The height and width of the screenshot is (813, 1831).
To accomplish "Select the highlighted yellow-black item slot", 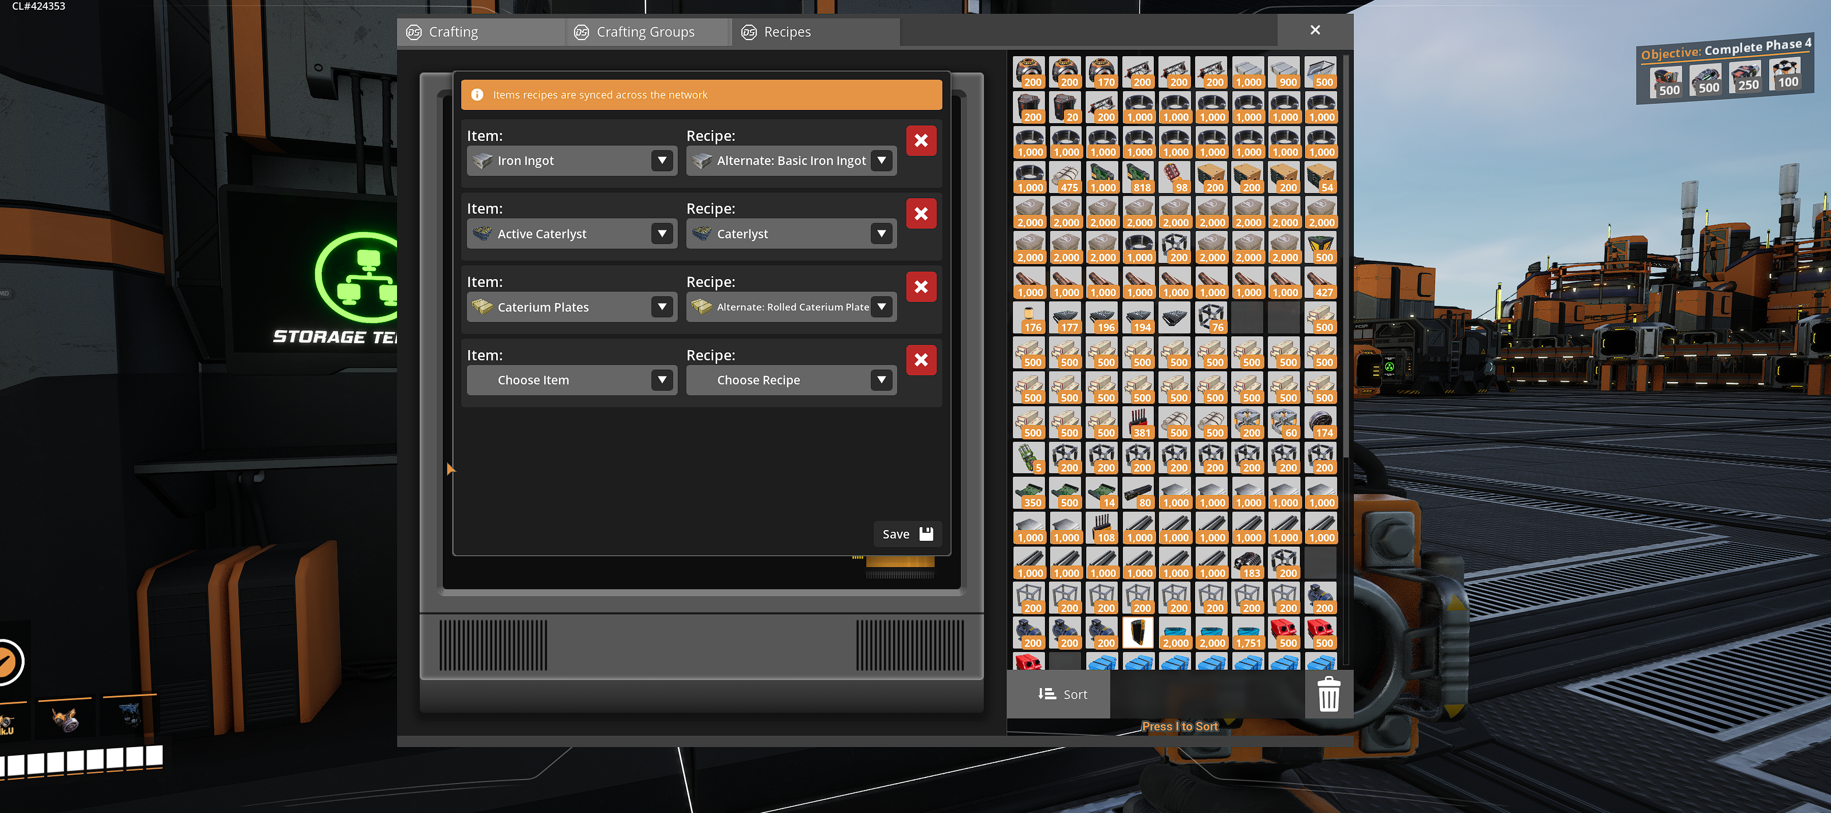I will [x=1139, y=633].
